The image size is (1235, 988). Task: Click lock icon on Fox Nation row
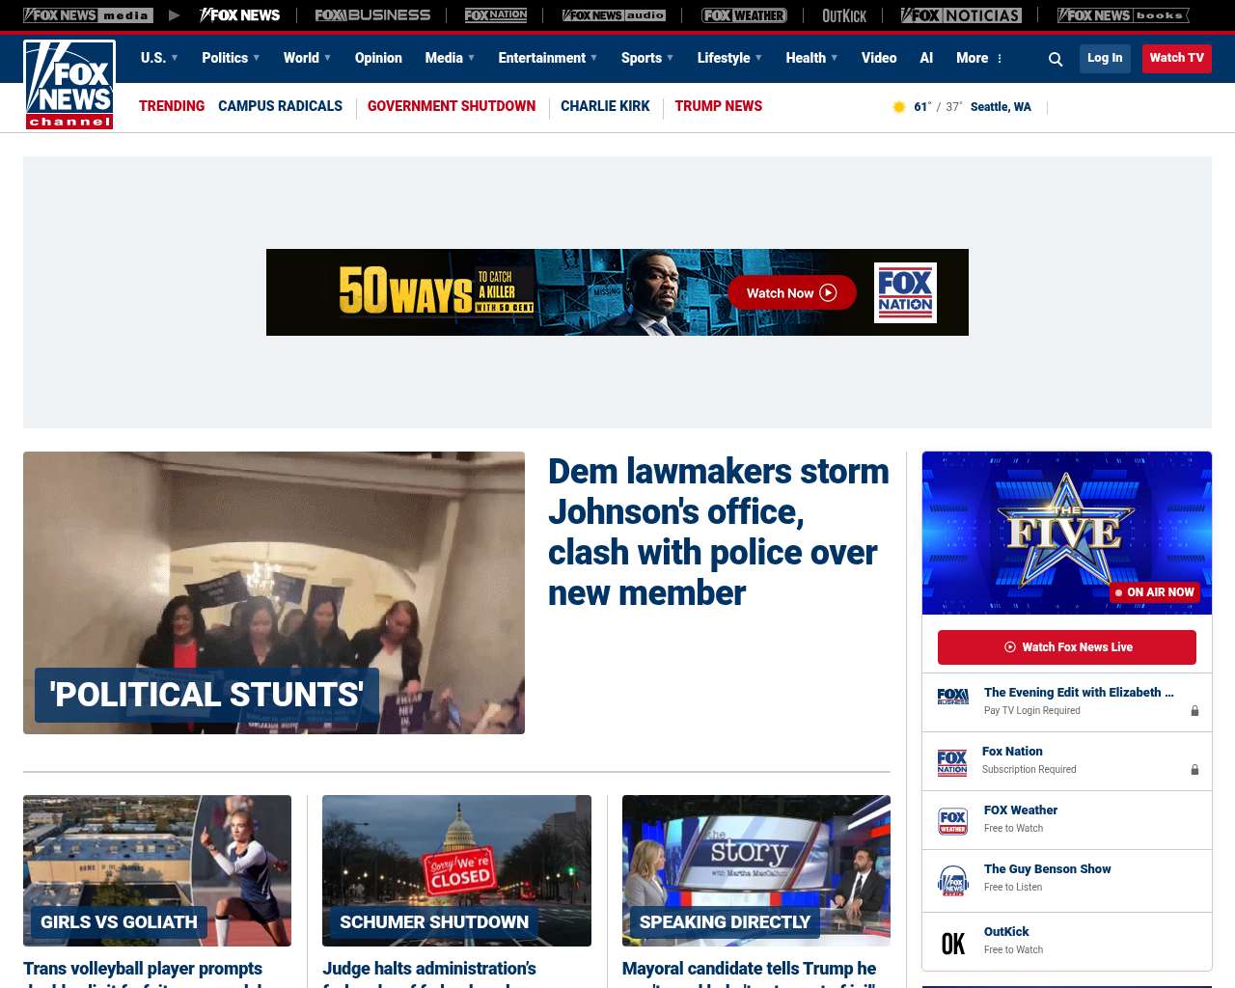[1194, 770]
